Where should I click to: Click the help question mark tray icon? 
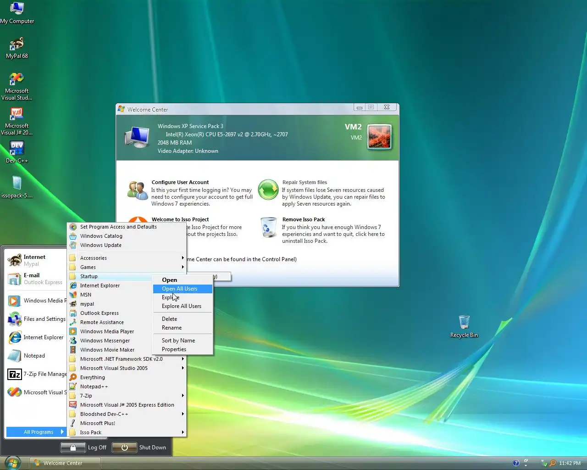coord(516,463)
